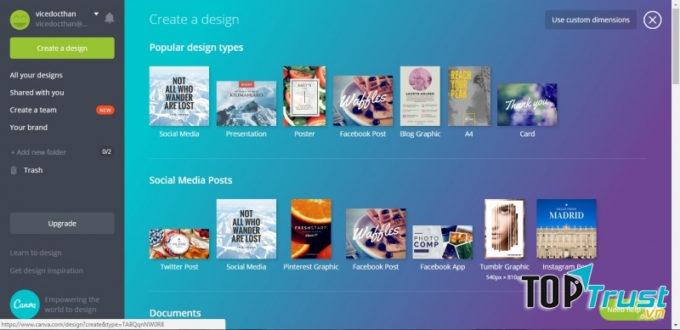
Task: Click the trash can icon
Action: (x=14, y=170)
